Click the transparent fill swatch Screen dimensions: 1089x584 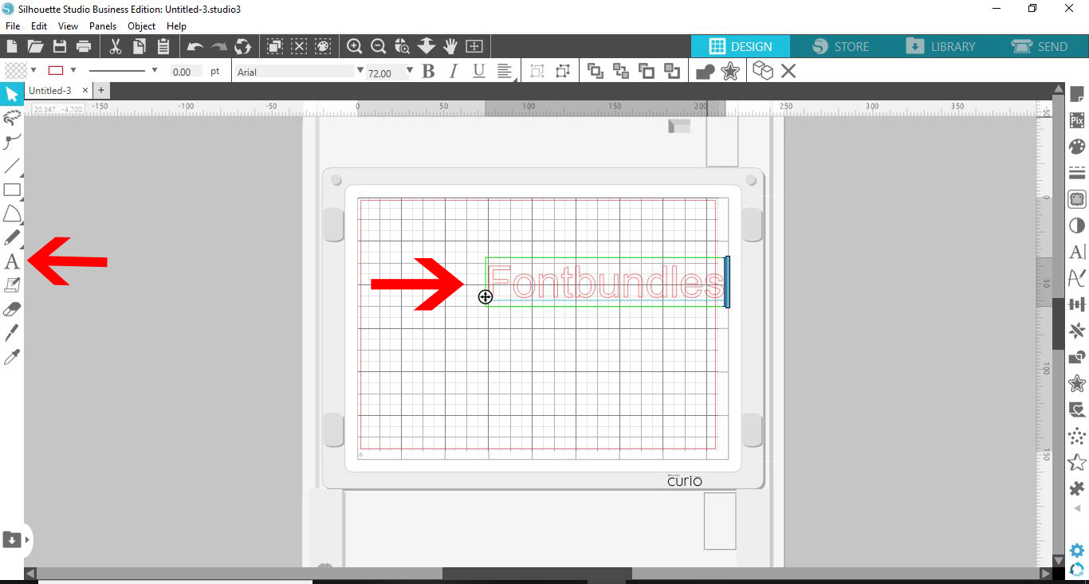click(x=16, y=71)
